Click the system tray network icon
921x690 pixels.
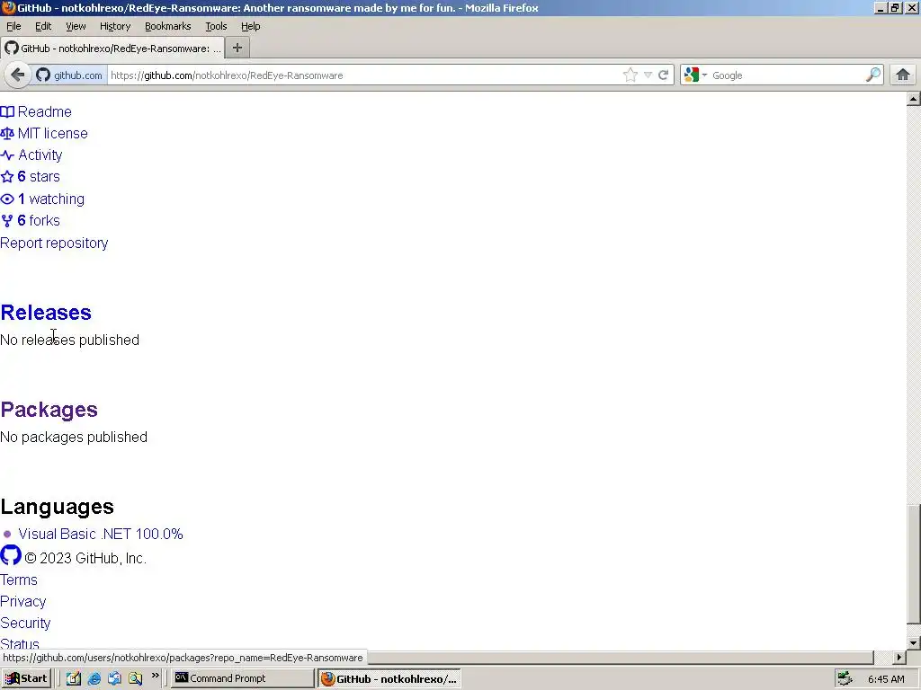point(845,678)
